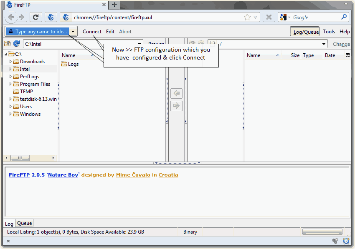Click the search magnifier icon

pyautogui.click(x=344, y=17)
